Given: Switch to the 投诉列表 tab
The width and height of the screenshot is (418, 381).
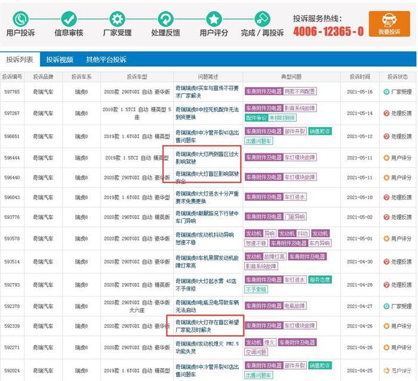Looking at the screenshot, I should 20,59.
